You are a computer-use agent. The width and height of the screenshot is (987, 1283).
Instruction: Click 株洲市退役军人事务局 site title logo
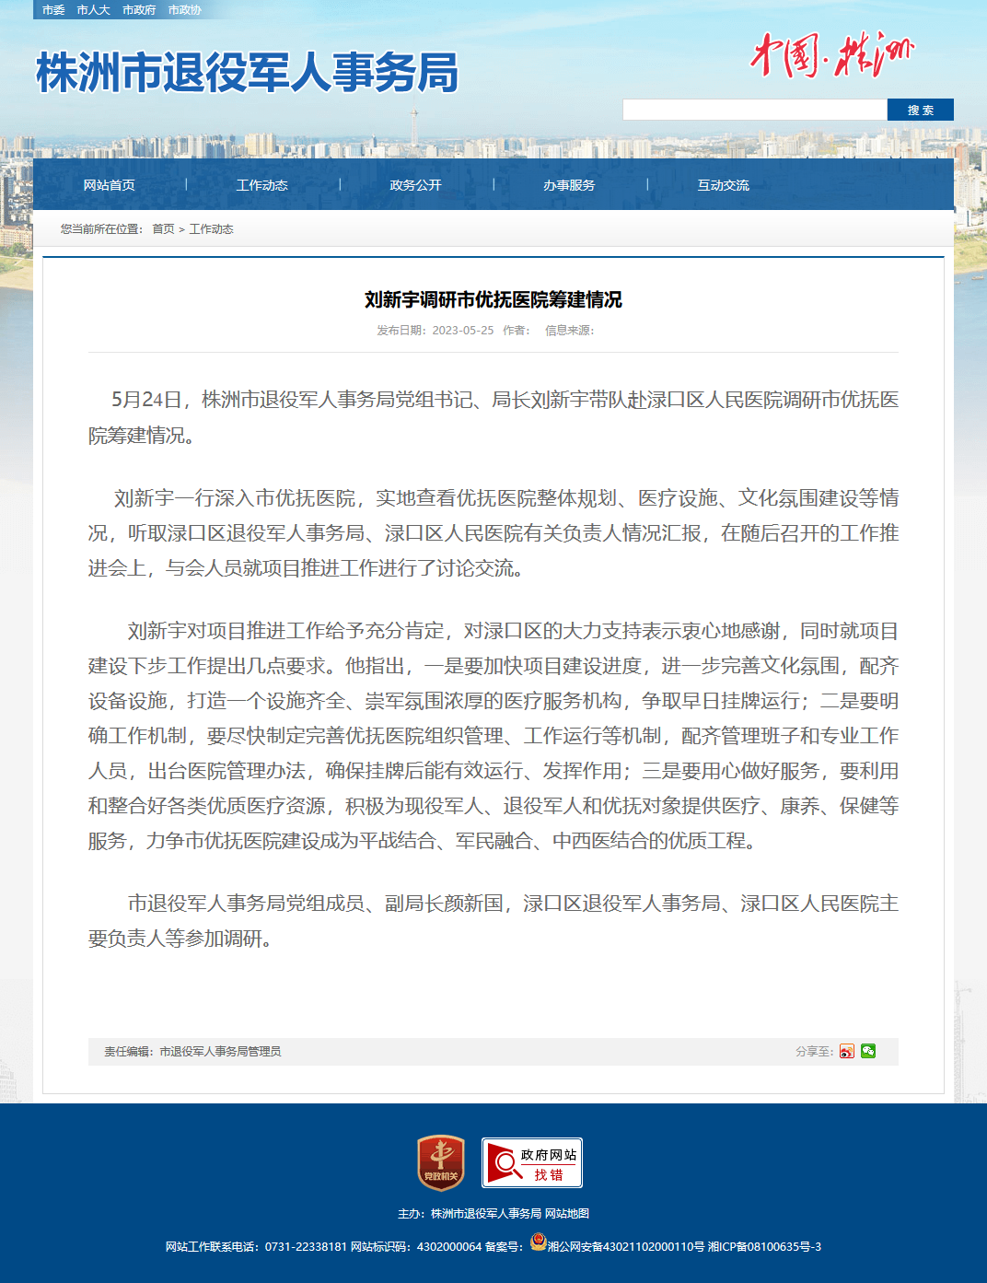click(247, 72)
